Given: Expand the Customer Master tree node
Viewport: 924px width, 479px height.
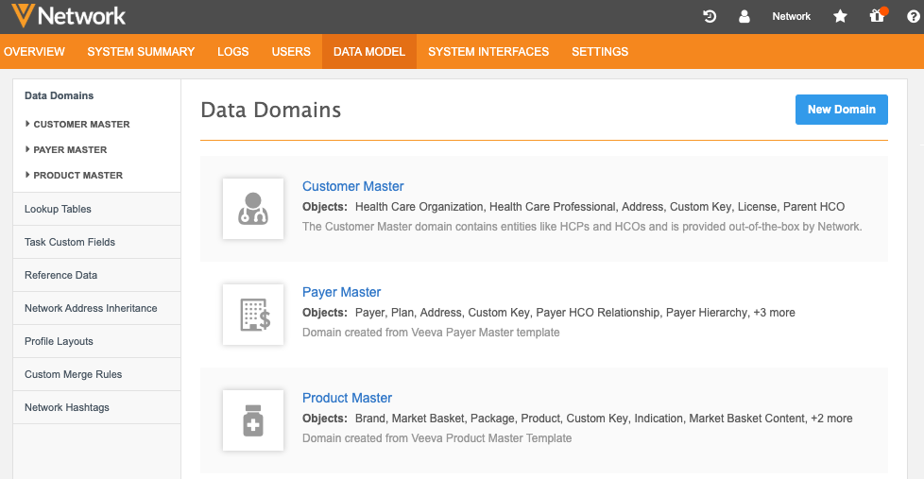Looking at the screenshot, I should click(x=28, y=124).
